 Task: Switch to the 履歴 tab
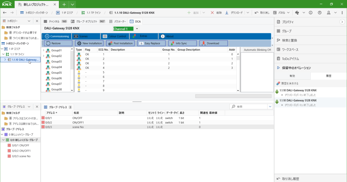point(329,76)
